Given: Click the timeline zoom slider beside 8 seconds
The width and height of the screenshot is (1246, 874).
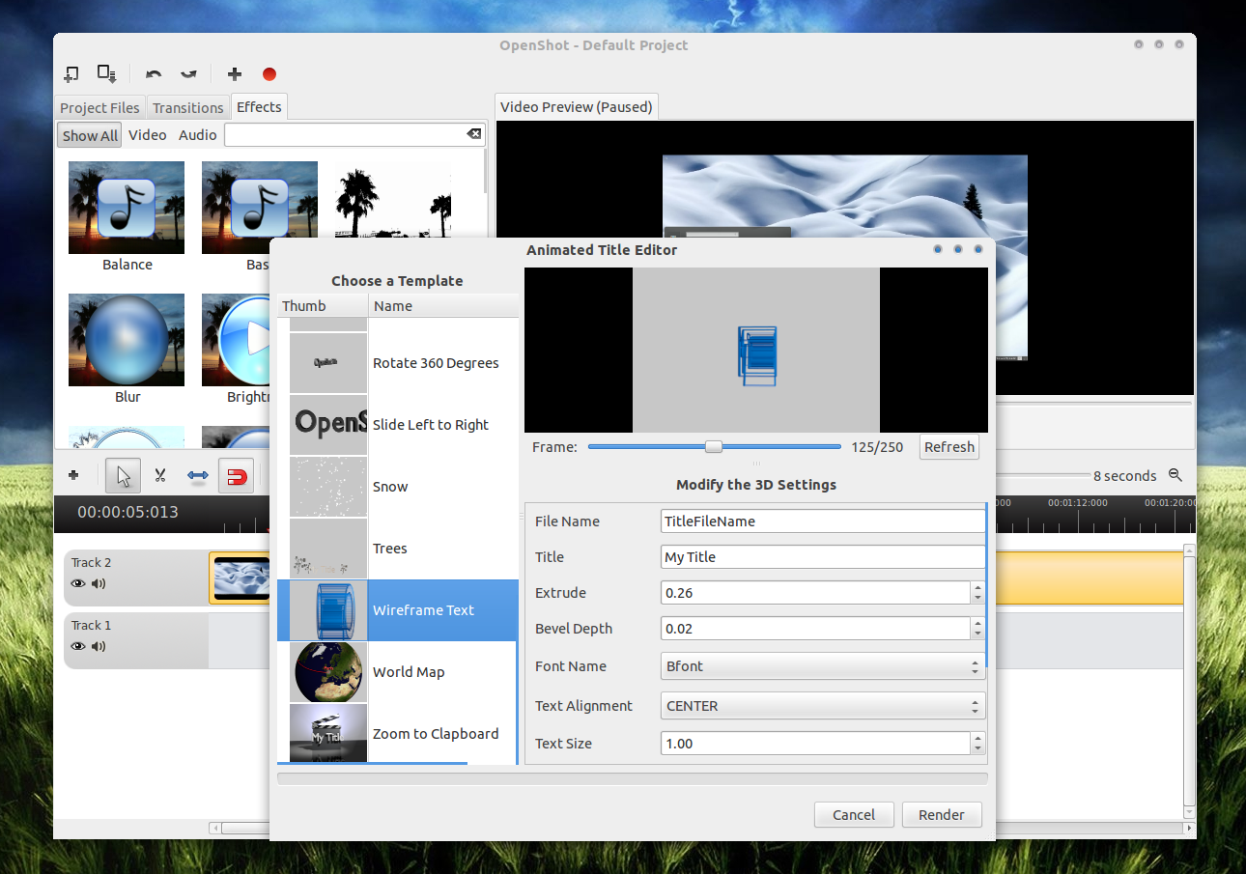Looking at the screenshot, I should pyautogui.click(x=1043, y=475).
